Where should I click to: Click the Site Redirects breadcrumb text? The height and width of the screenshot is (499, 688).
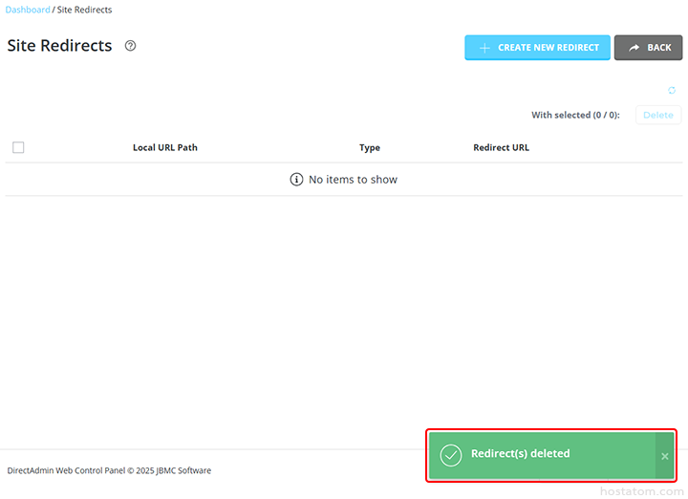coord(84,10)
